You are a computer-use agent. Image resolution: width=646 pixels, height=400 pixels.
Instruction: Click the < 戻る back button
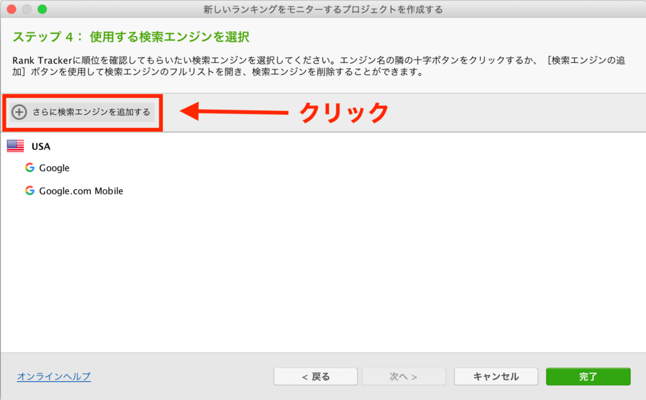(x=315, y=377)
